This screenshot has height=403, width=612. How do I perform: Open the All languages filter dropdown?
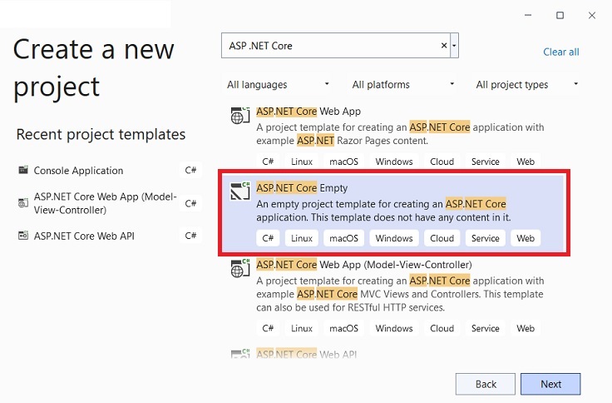(278, 84)
